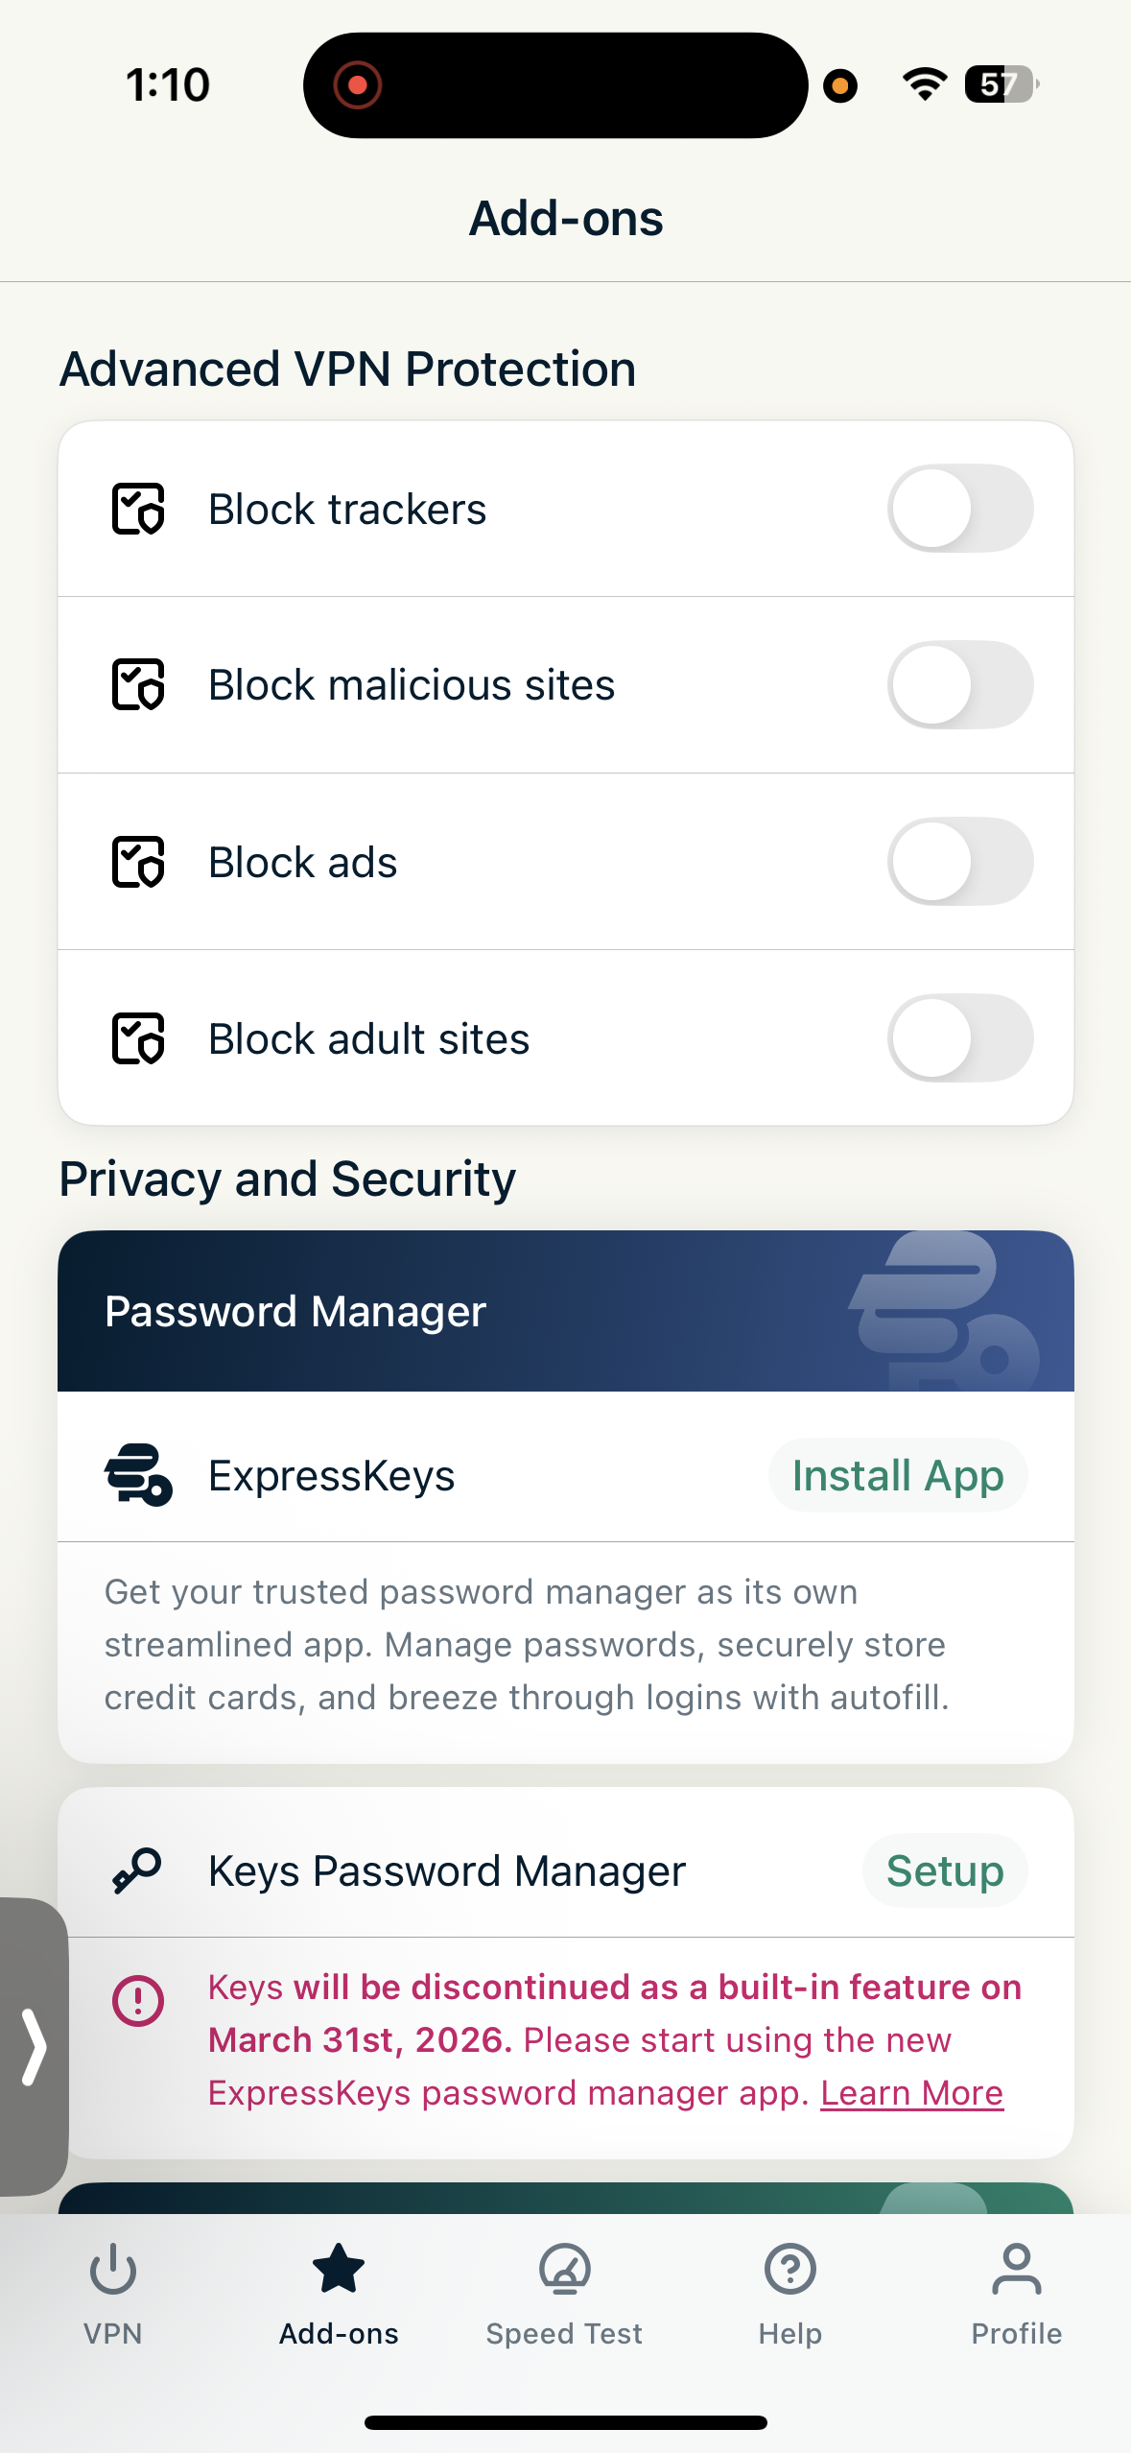The image size is (1131, 2453).
Task: Click the Keys Password Manager key icon
Action: [137, 1868]
